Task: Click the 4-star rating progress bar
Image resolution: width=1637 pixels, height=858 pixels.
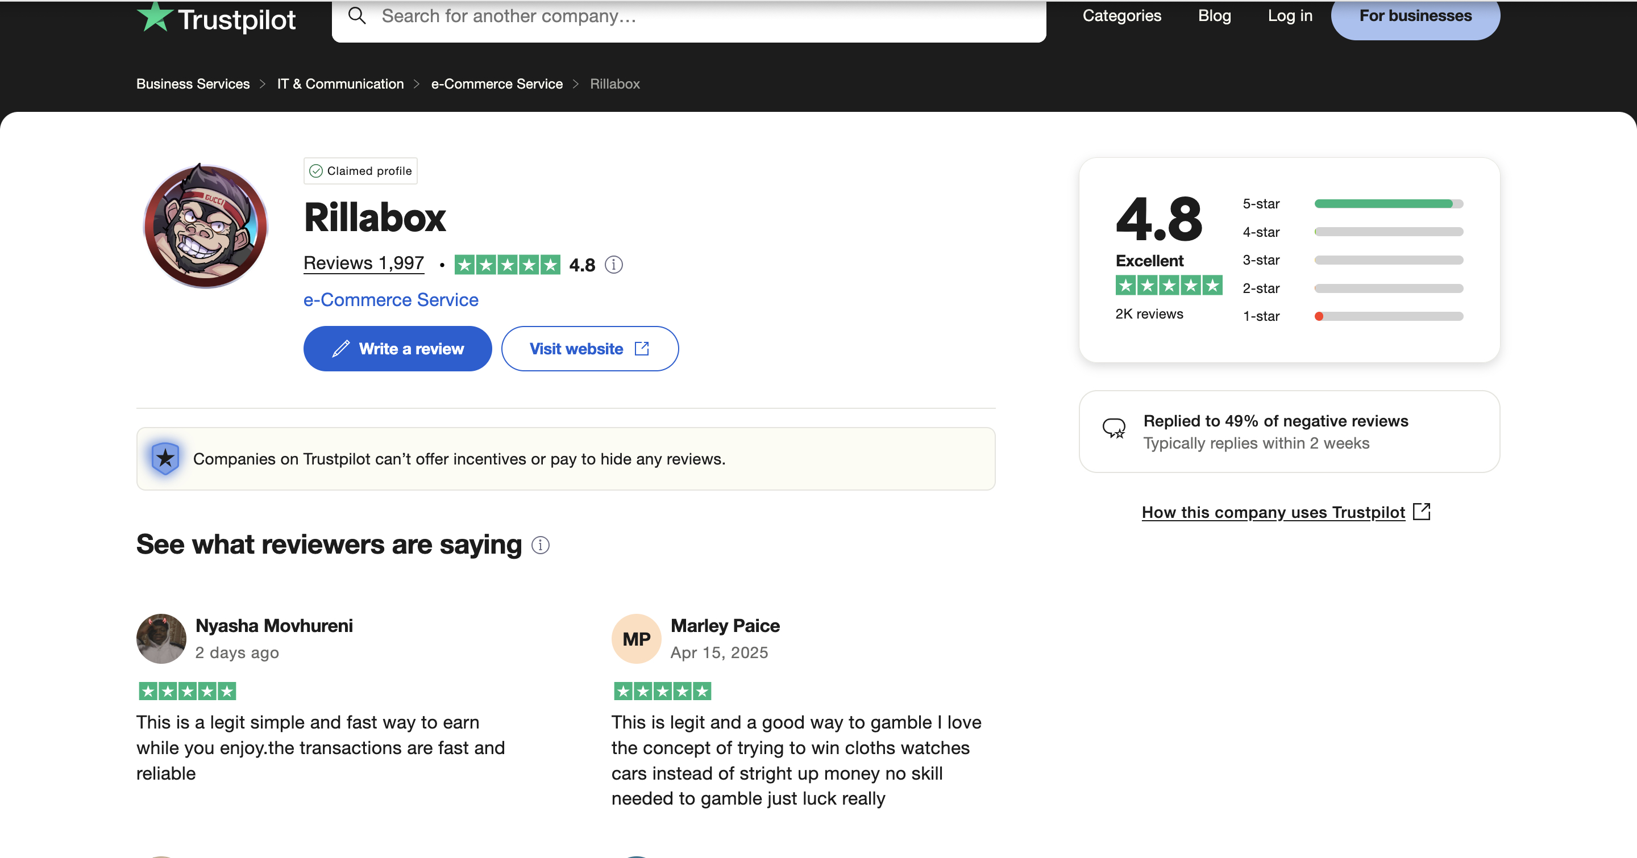Action: pos(1388,232)
